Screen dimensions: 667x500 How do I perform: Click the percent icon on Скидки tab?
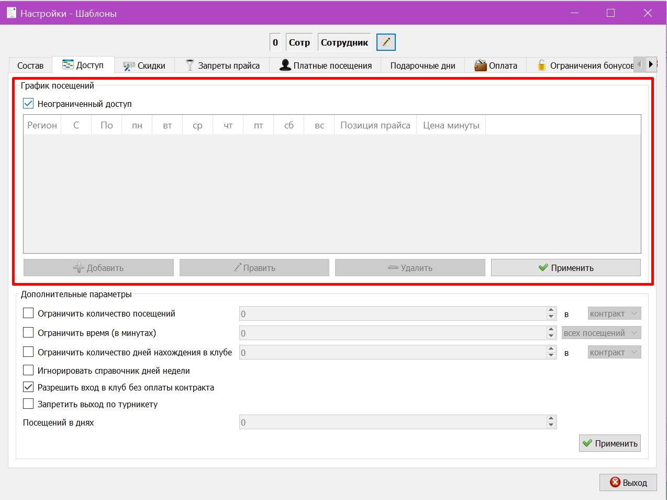tap(129, 66)
